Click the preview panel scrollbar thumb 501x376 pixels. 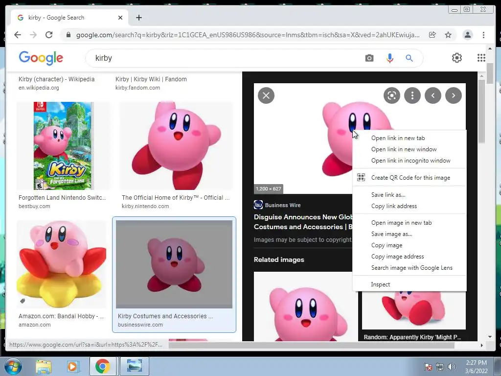coord(481,112)
